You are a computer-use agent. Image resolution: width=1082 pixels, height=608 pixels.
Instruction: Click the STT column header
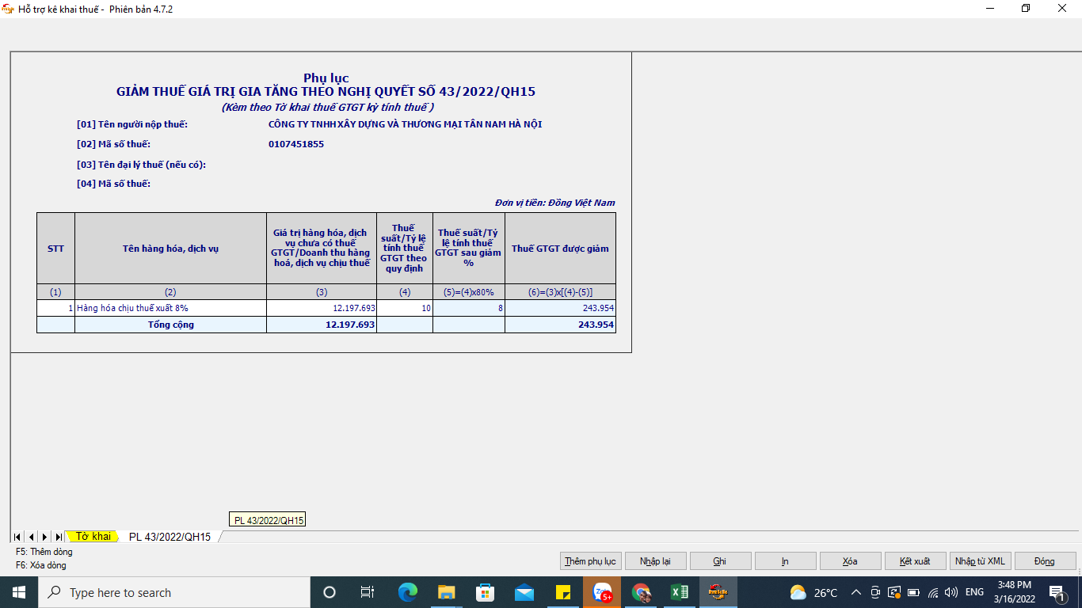pyautogui.click(x=55, y=249)
